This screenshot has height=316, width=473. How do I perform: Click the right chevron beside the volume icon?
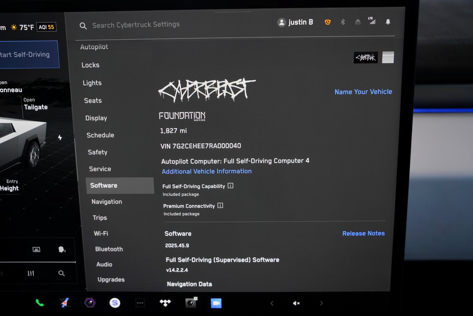[321, 303]
